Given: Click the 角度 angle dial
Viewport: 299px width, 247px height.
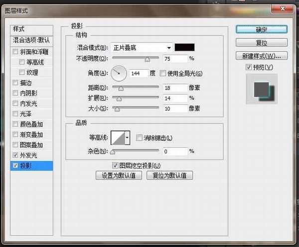Looking at the screenshot, I should tap(119, 74).
